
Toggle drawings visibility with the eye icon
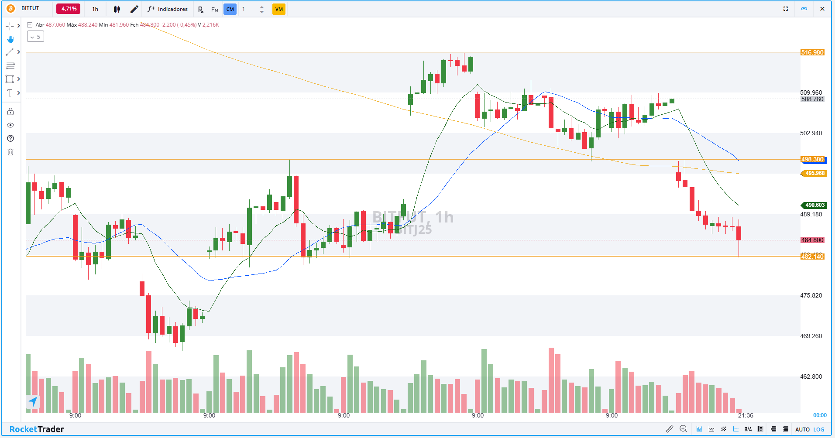click(10, 126)
